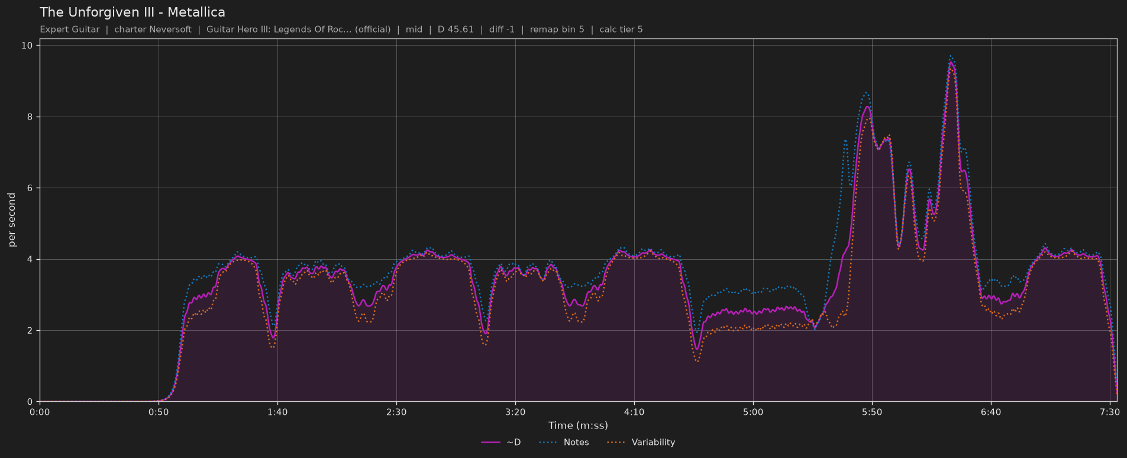Viewport: 1127px width, 458px height.
Task: Click the 'remap bin 5' subtitle text
Action: [557, 30]
